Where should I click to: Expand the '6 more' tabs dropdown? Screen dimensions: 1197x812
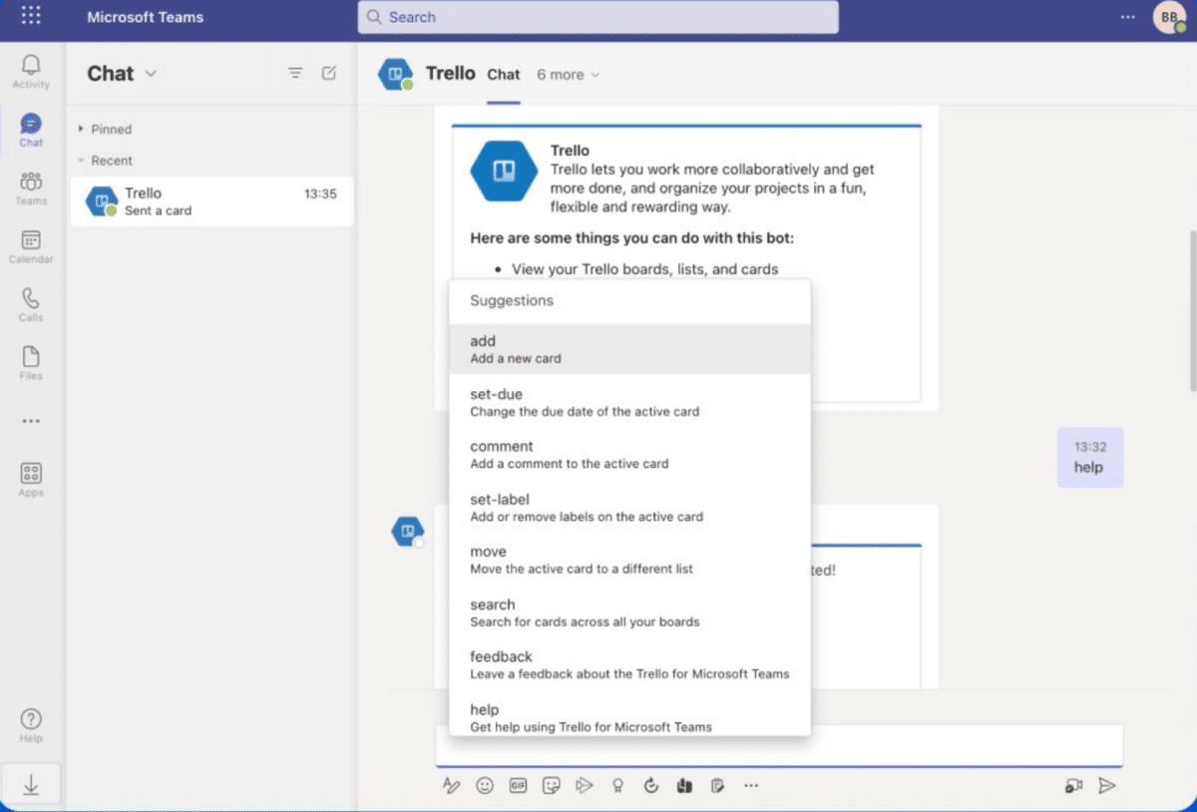coord(568,75)
